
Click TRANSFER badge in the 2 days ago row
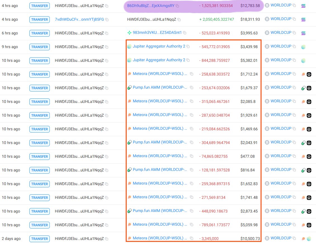(x=39, y=239)
